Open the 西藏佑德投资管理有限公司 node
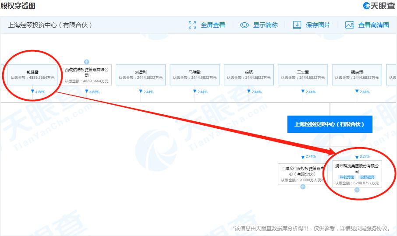Viewport: 397px width, 236px height. coord(87,74)
